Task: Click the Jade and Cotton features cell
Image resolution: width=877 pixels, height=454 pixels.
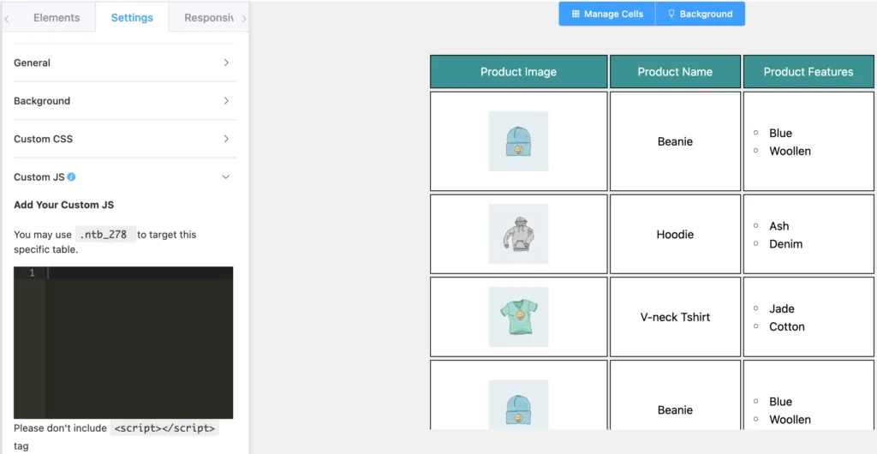Action: [808, 317]
